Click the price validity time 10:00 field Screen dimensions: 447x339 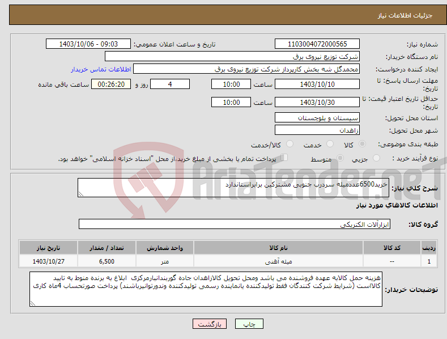click(231, 102)
